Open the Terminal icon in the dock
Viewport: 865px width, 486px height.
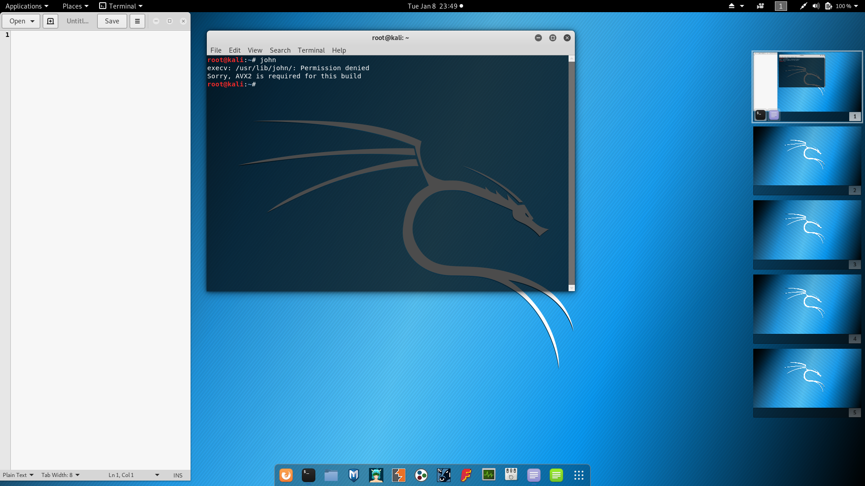click(x=309, y=475)
